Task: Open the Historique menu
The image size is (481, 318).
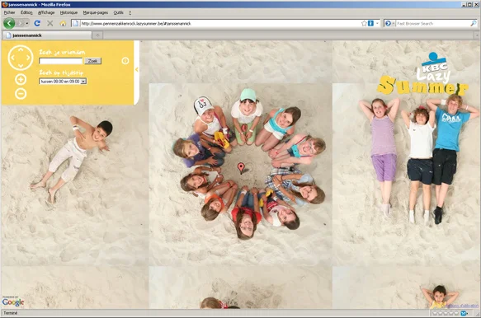Action: (x=68, y=12)
